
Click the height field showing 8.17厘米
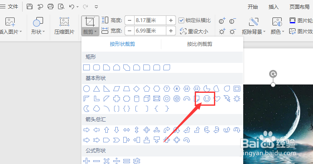point(150,20)
